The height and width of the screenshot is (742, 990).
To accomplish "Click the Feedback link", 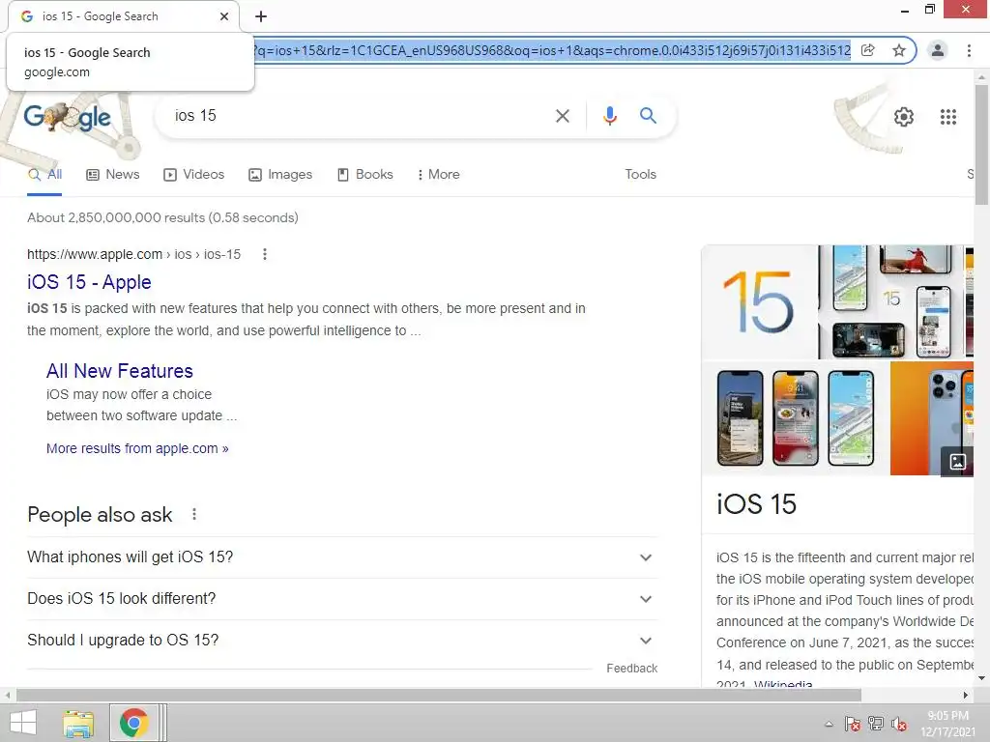I will pyautogui.click(x=631, y=669).
